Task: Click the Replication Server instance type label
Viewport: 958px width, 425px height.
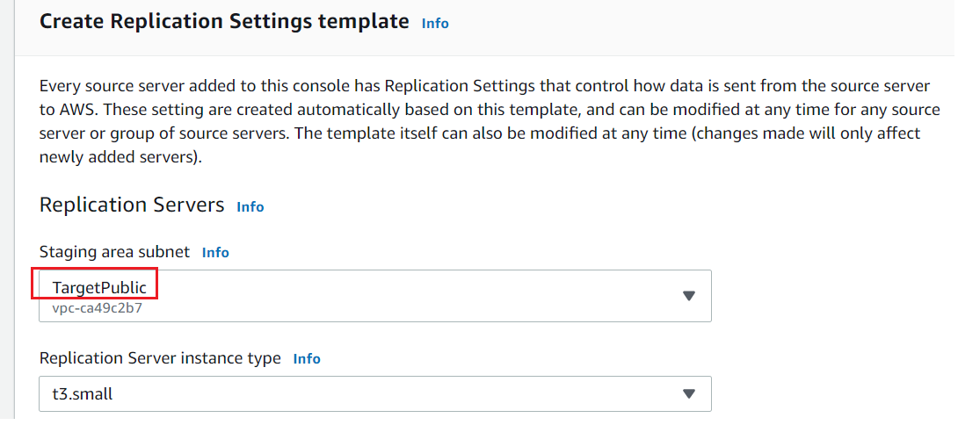Action: [160, 358]
